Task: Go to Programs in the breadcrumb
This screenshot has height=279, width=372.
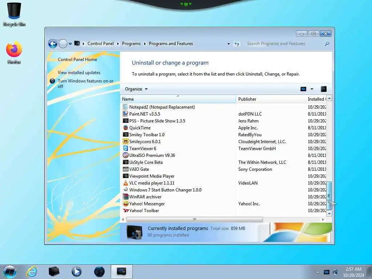Action: pos(131,44)
